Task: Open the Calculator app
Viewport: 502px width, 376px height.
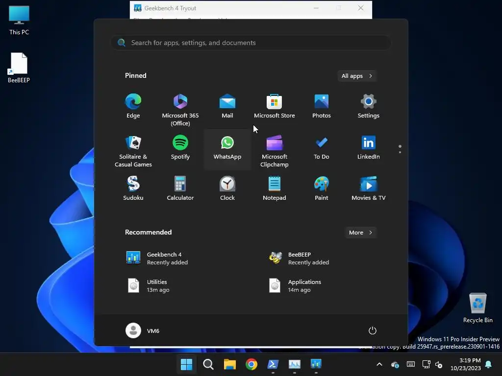Action: point(180,188)
